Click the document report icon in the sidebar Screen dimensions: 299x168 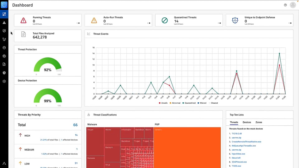[x=4, y=64]
